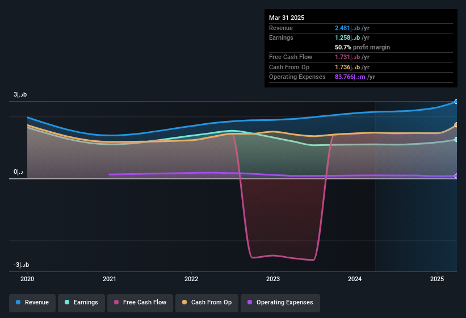This screenshot has width=466, height=318.
Task: Click the 2025 x-axis label
Action: [x=437, y=279]
